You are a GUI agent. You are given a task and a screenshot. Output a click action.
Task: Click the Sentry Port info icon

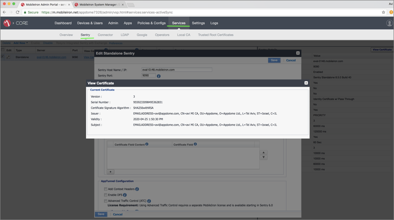coord(159,76)
